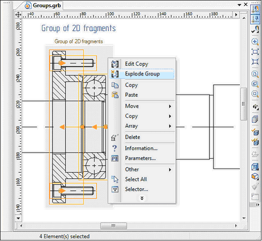Click the Edit Copy icon
Image resolution: width=262 pixels, height=241 pixels.
click(114, 64)
